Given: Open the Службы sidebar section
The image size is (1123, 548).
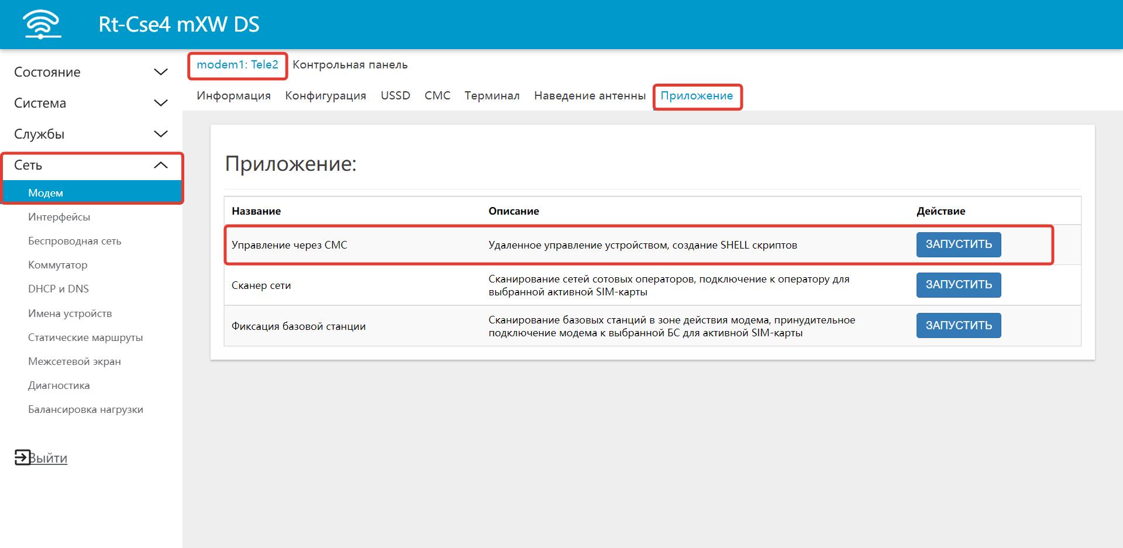Looking at the screenshot, I should click(x=39, y=134).
